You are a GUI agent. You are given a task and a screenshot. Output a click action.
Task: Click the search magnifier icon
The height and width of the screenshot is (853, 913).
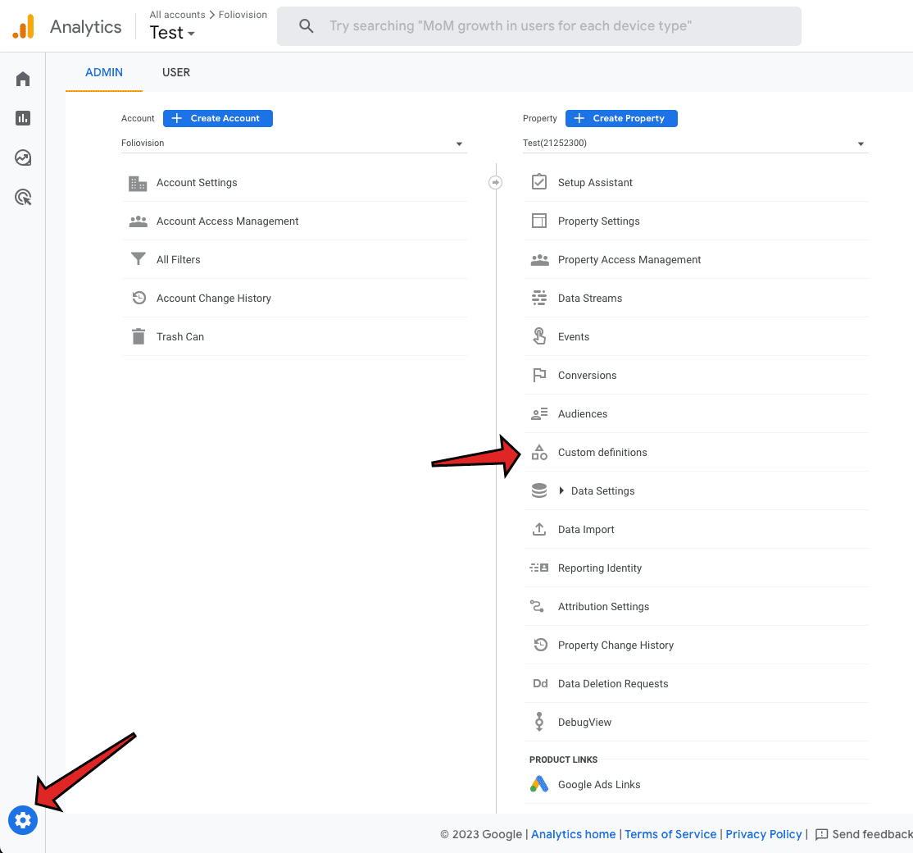click(306, 25)
